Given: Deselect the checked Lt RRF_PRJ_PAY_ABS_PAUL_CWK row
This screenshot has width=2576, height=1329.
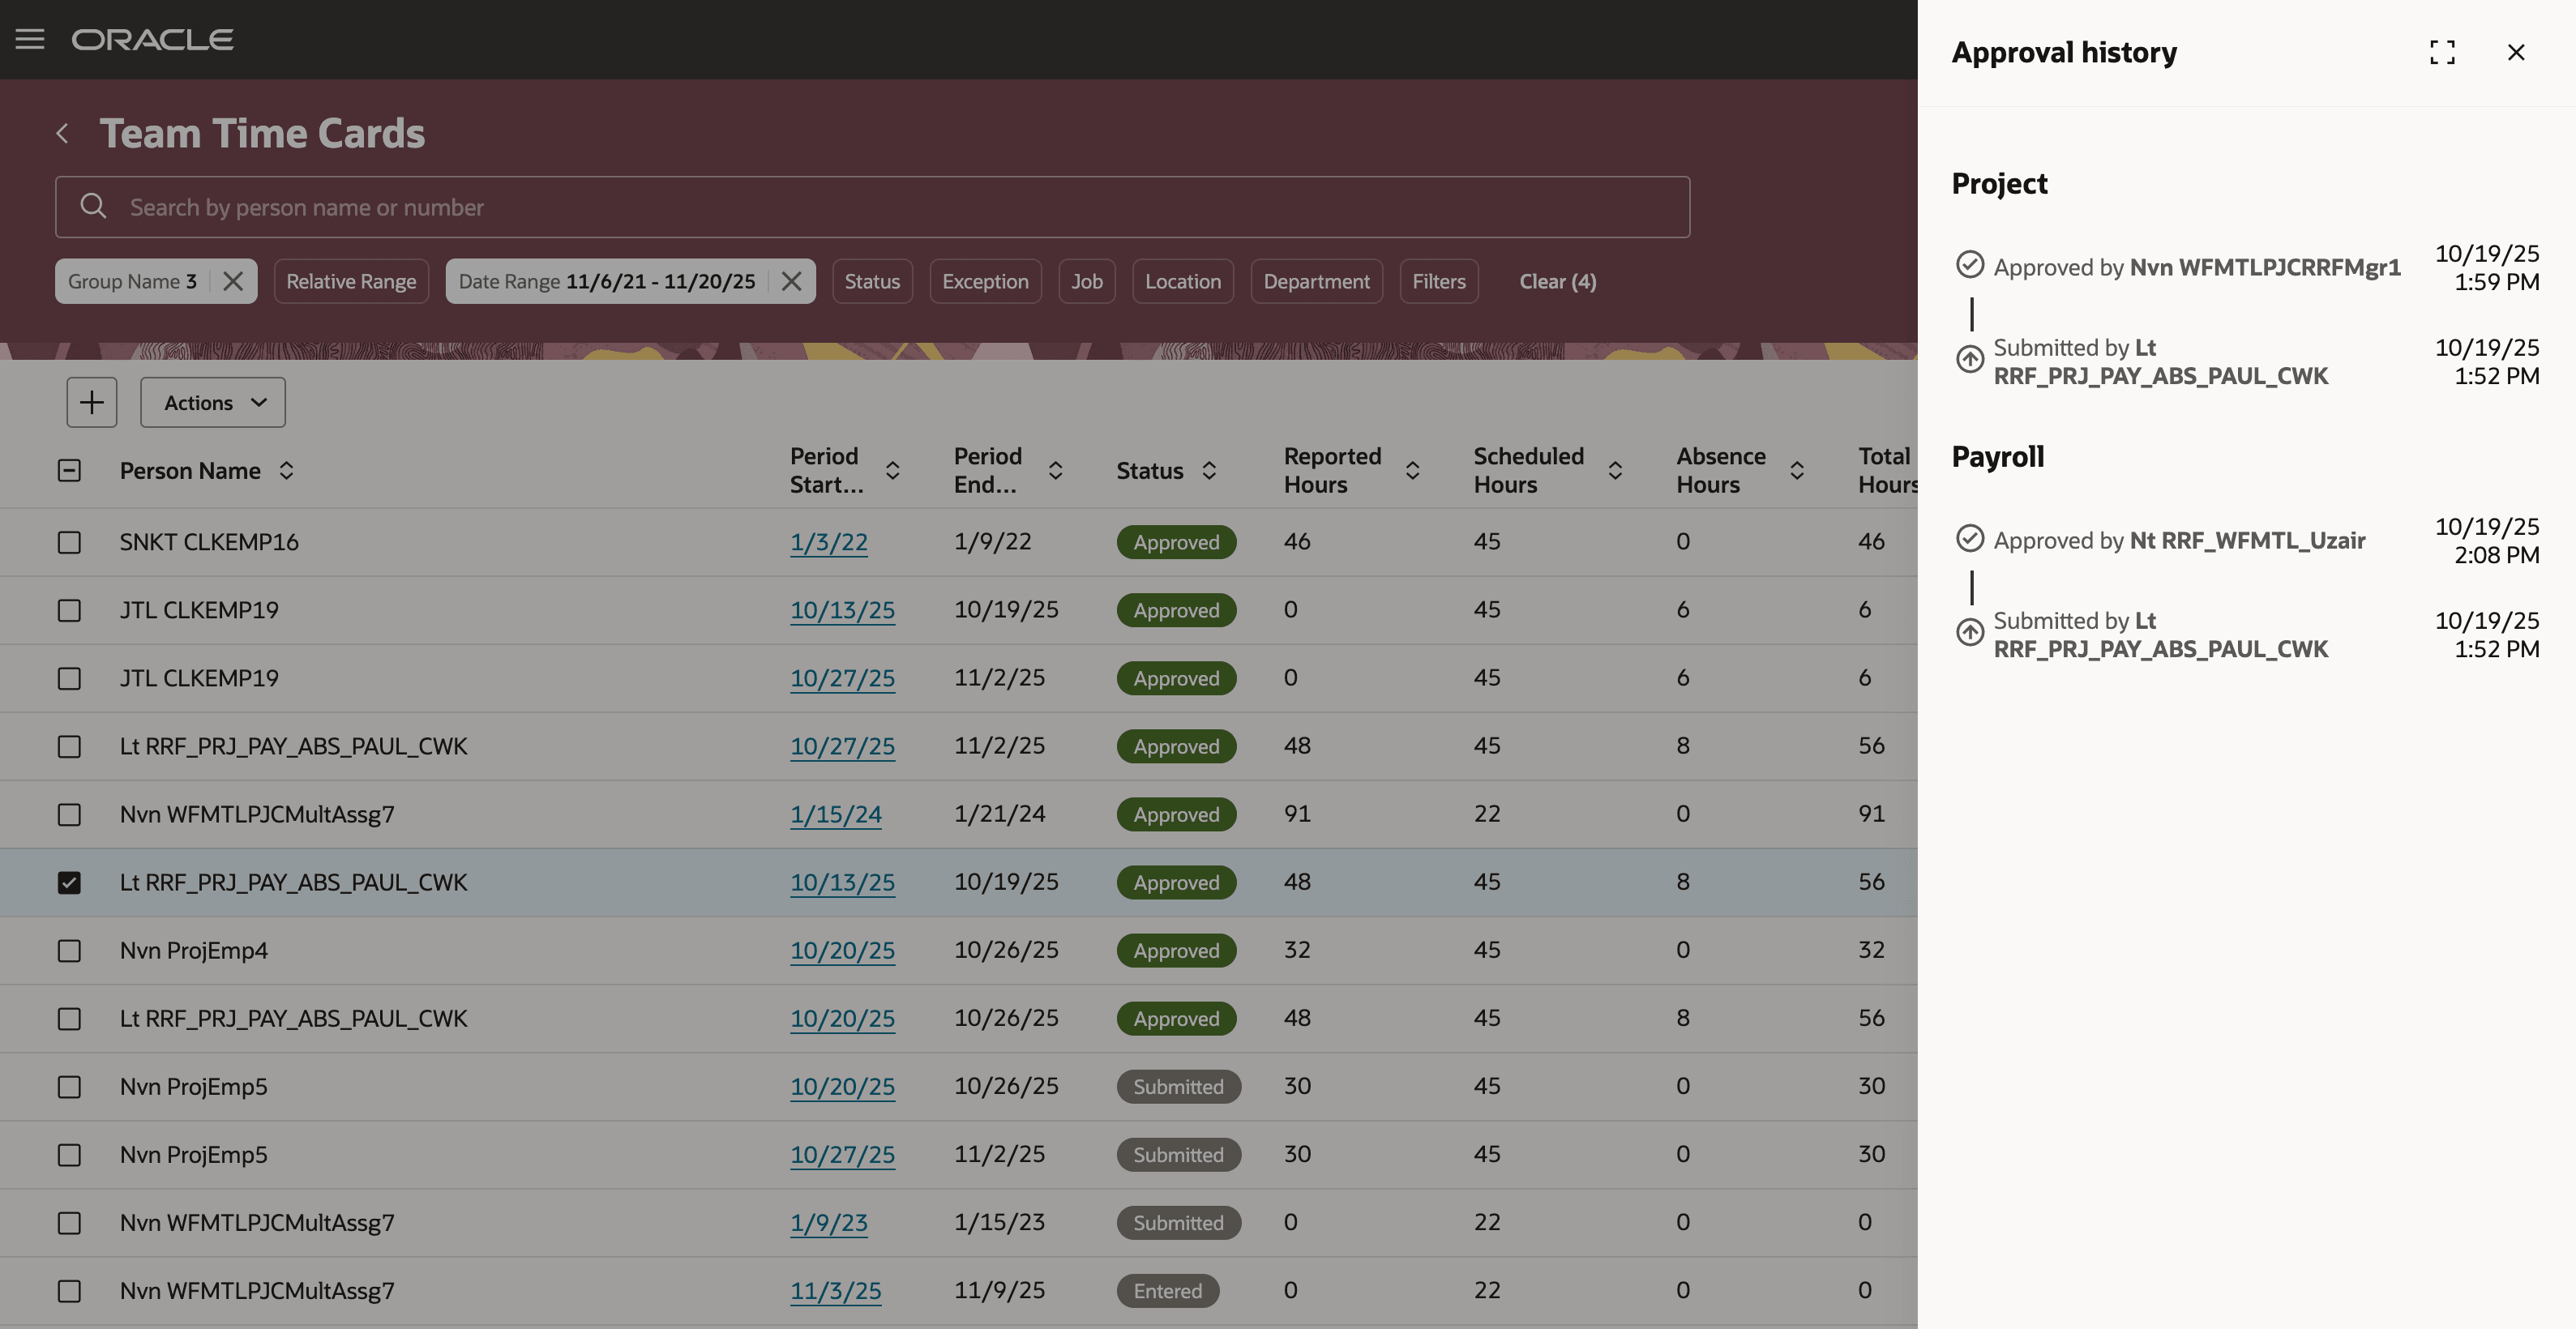Looking at the screenshot, I should [69, 882].
